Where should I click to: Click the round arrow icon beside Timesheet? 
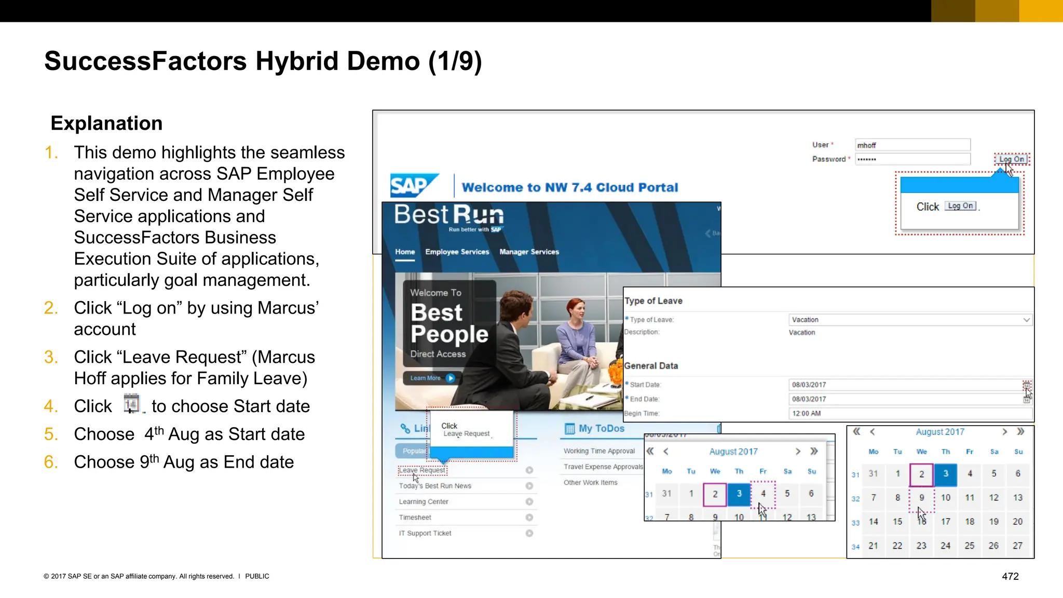[x=529, y=518]
